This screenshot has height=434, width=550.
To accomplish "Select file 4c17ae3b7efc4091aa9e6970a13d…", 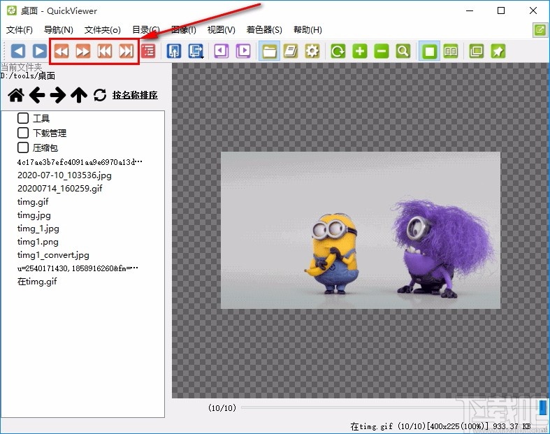I will click(x=80, y=162).
